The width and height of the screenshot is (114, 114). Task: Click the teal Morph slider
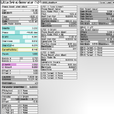20,54
